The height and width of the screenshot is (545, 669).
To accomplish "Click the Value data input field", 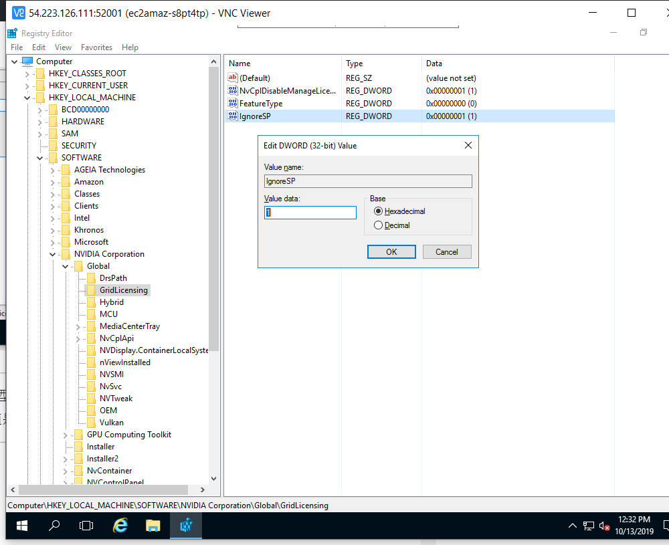I will pyautogui.click(x=310, y=213).
